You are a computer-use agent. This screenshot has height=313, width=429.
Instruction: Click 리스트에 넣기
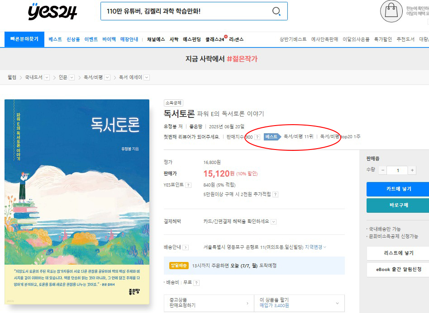click(398, 253)
